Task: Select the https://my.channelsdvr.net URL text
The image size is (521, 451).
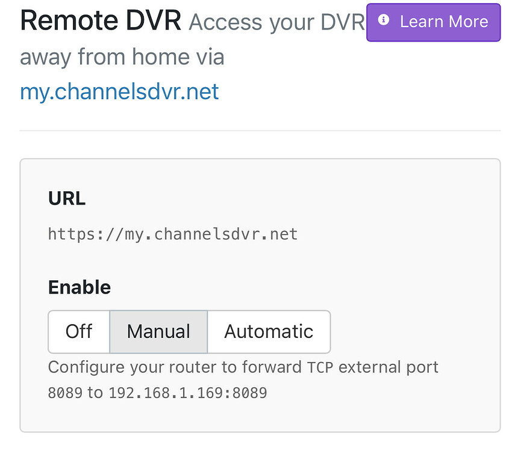Action: [172, 234]
